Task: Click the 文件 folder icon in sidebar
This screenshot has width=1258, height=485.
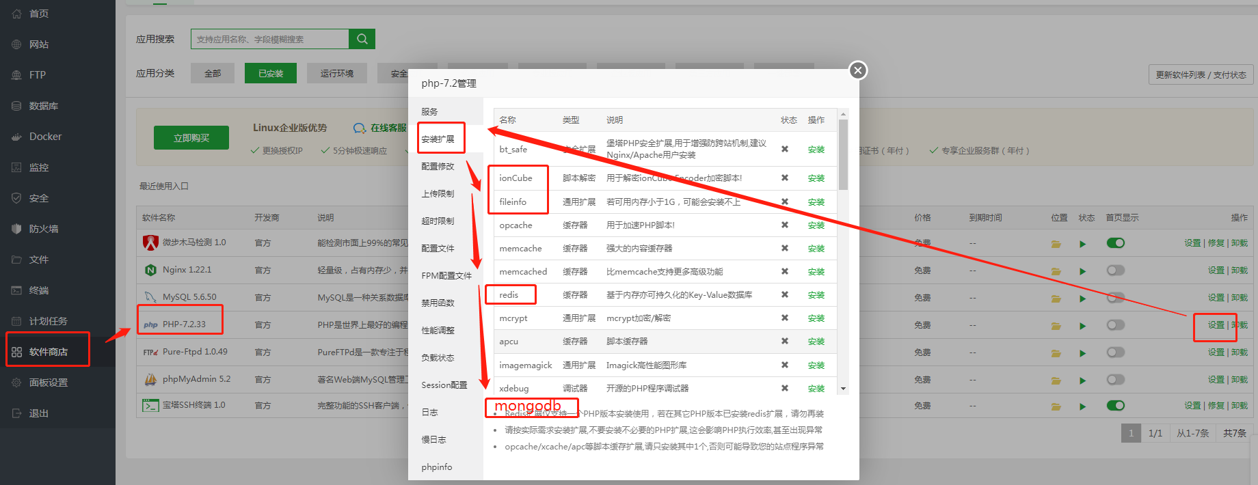Action: 16,260
